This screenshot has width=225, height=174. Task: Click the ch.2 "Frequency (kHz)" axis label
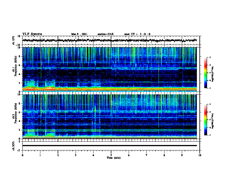[x=16, y=113]
